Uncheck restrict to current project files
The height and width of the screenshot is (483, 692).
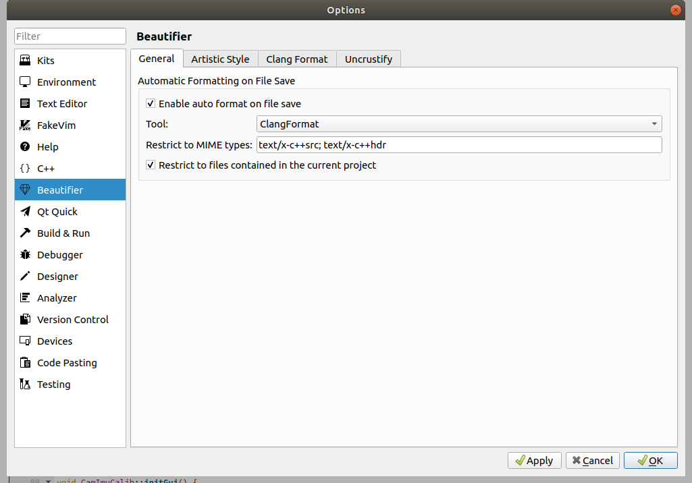click(x=151, y=165)
